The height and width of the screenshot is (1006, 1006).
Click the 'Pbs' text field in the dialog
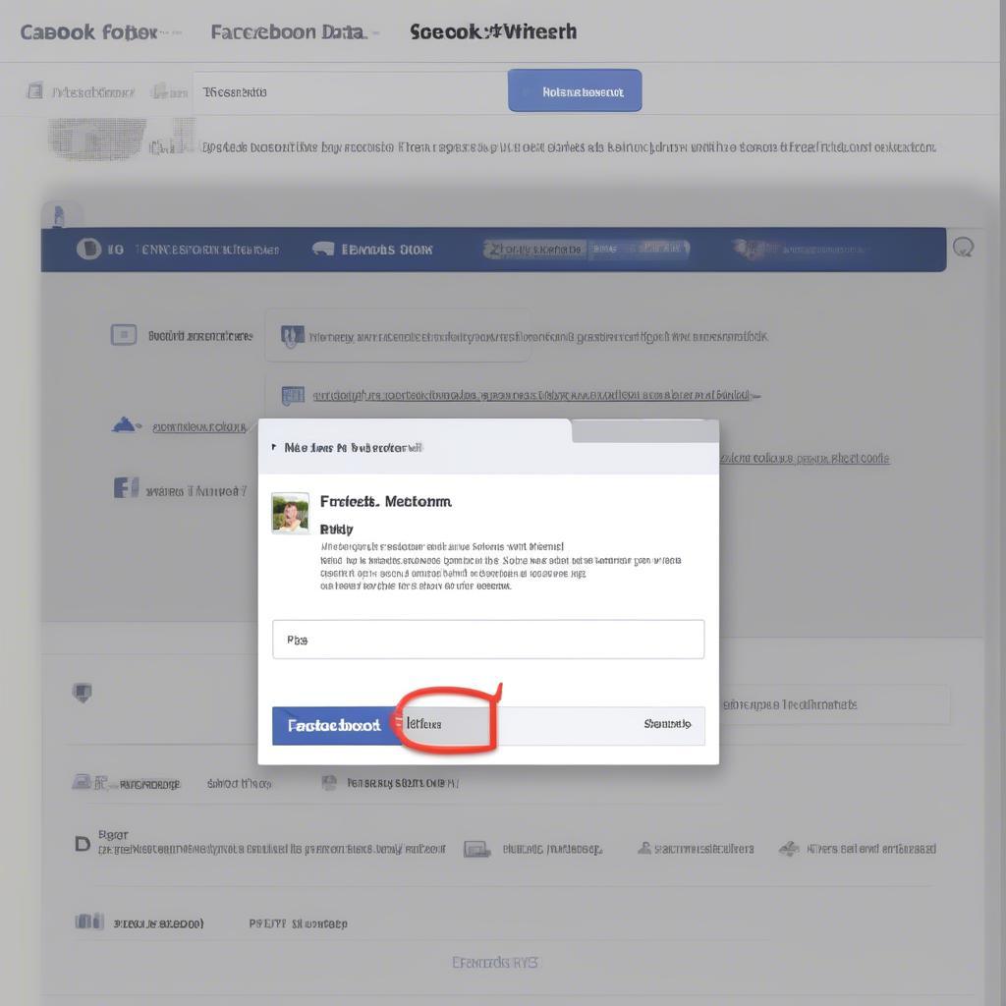pyautogui.click(x=488, y=639)
